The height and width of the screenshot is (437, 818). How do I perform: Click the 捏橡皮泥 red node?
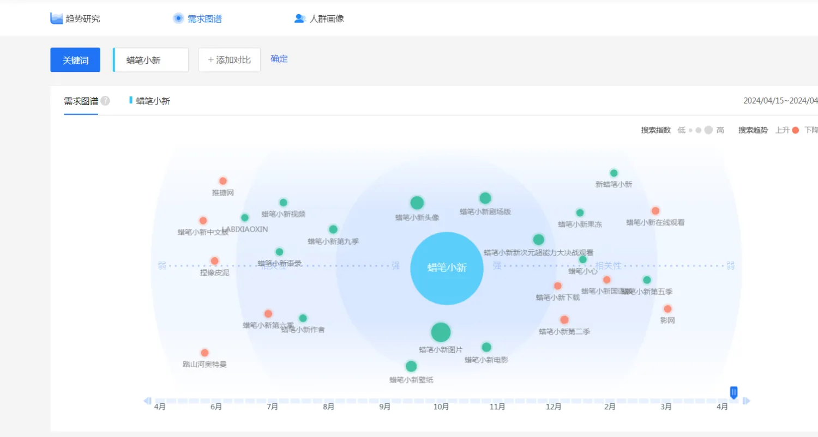point(215,261)
